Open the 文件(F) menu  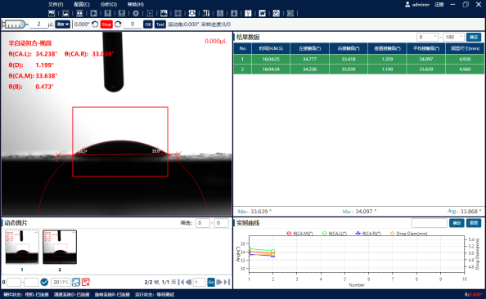56,4
